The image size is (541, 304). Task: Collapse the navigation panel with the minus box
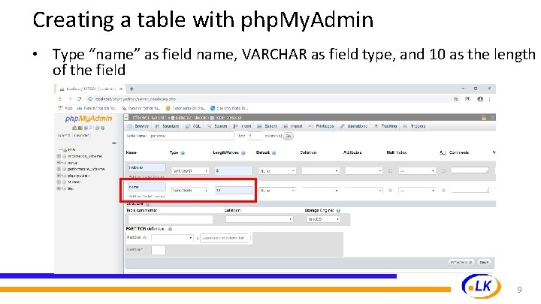(x=127, y=118)
